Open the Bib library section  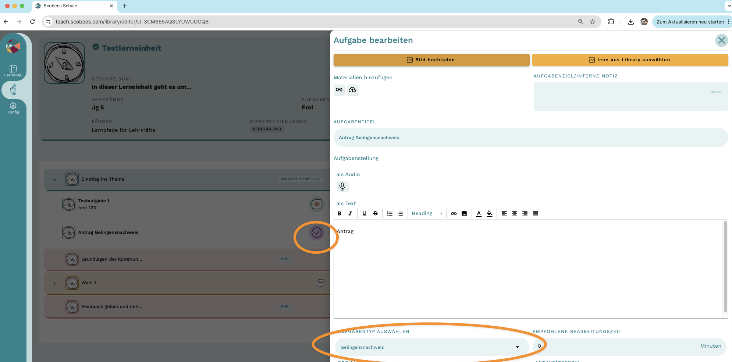pos(13,89)
